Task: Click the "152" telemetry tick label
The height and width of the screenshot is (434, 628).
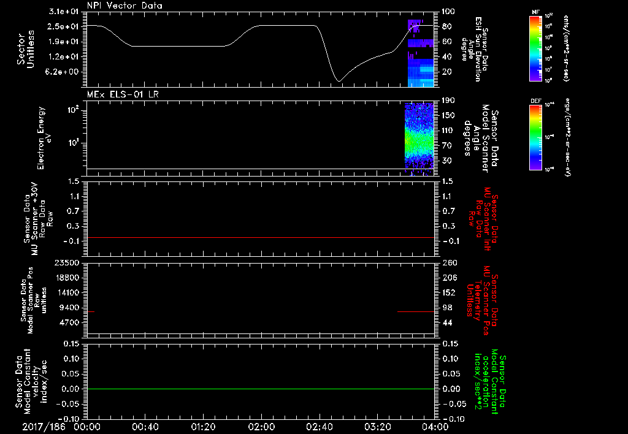Action: click(448, 292)
